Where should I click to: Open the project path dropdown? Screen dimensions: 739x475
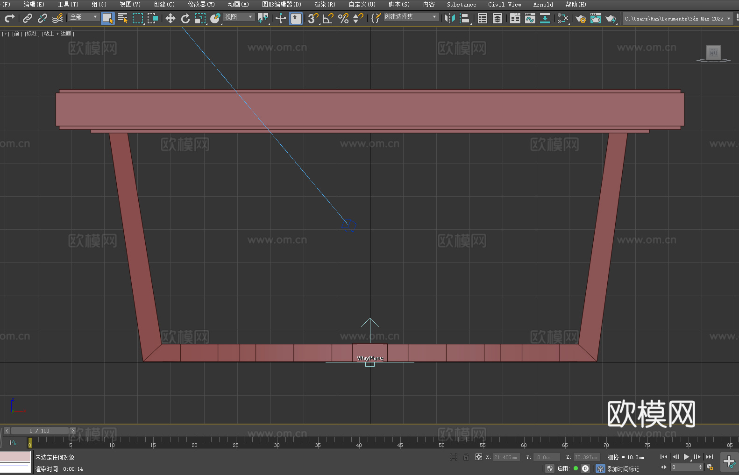(x=678, y=19)
